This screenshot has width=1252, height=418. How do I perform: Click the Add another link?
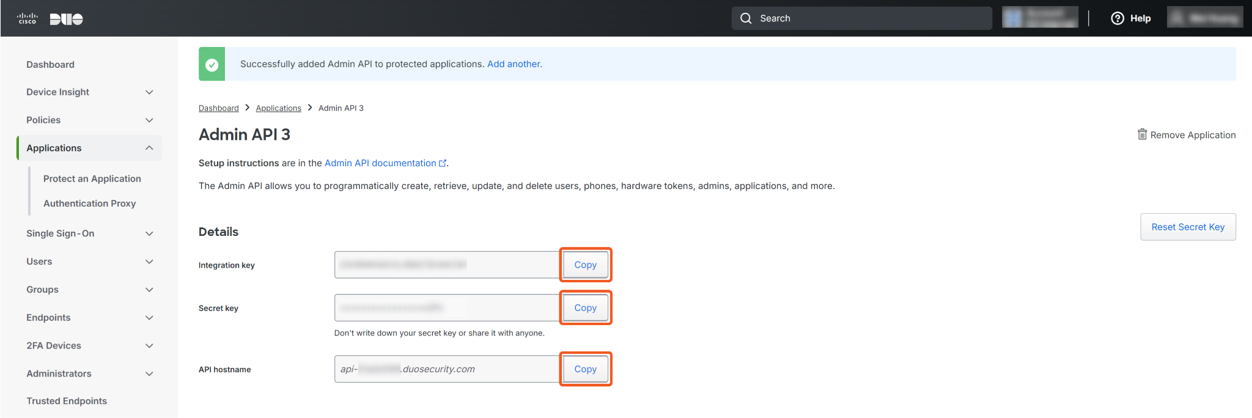pyautogui.click(x=514, y=64)
